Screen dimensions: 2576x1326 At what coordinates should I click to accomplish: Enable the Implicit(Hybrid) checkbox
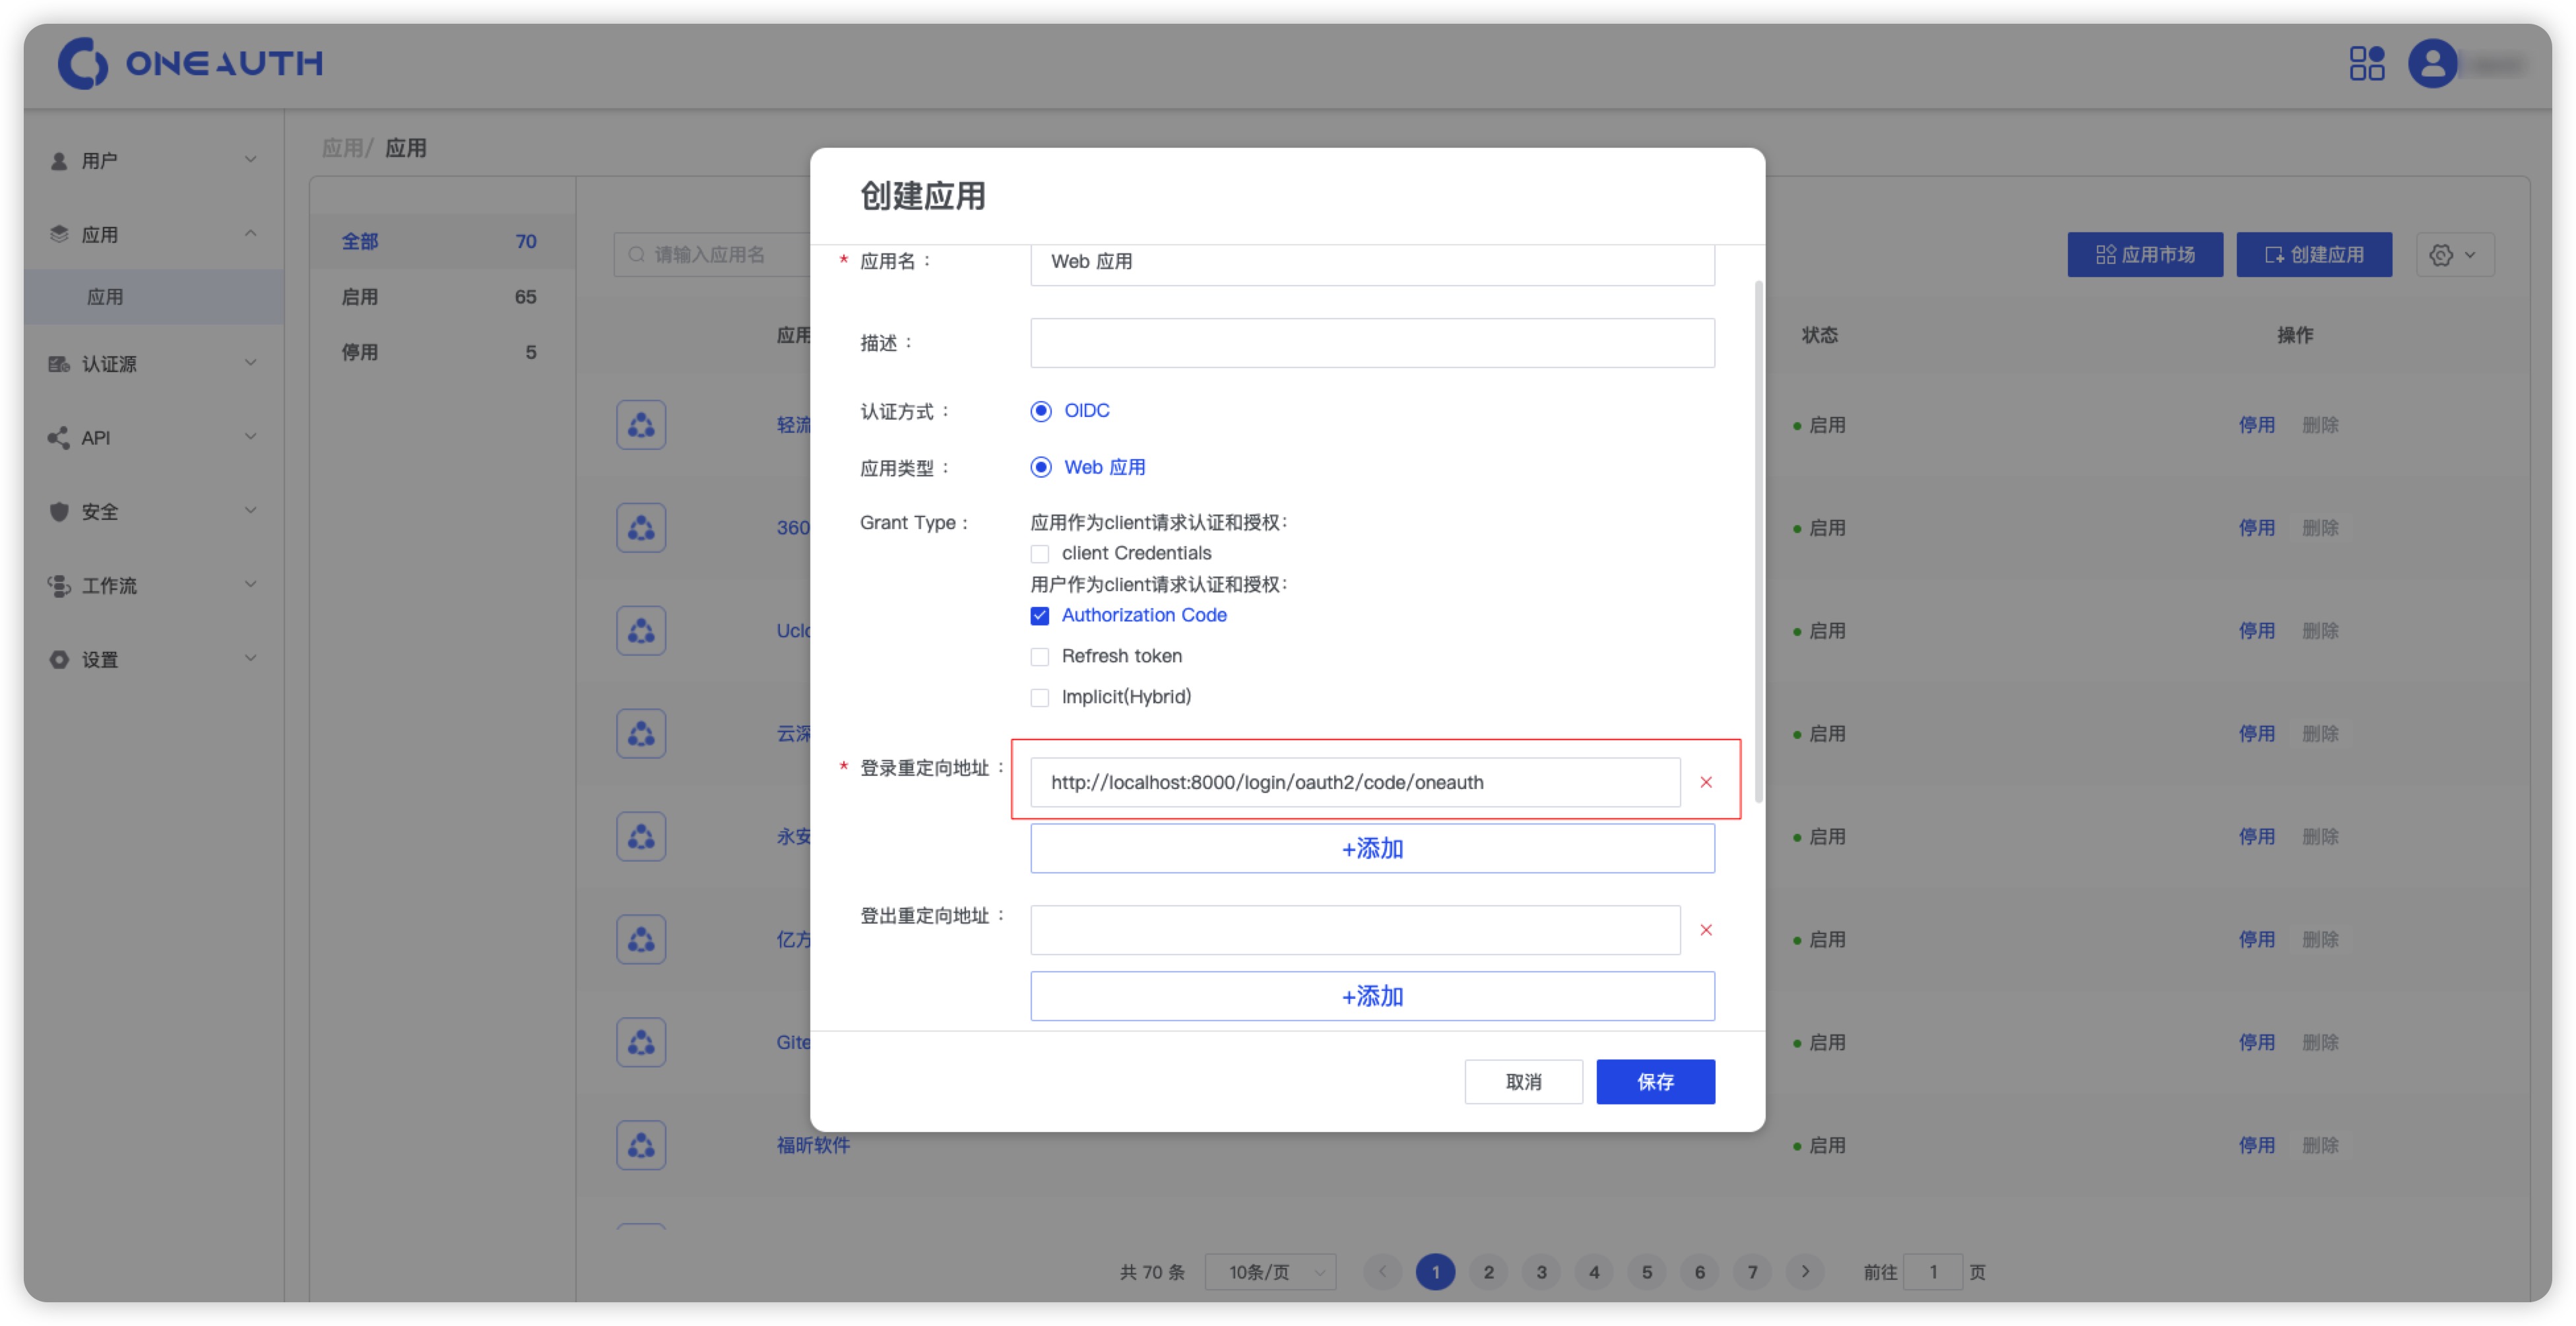(x=1040, y=698)
